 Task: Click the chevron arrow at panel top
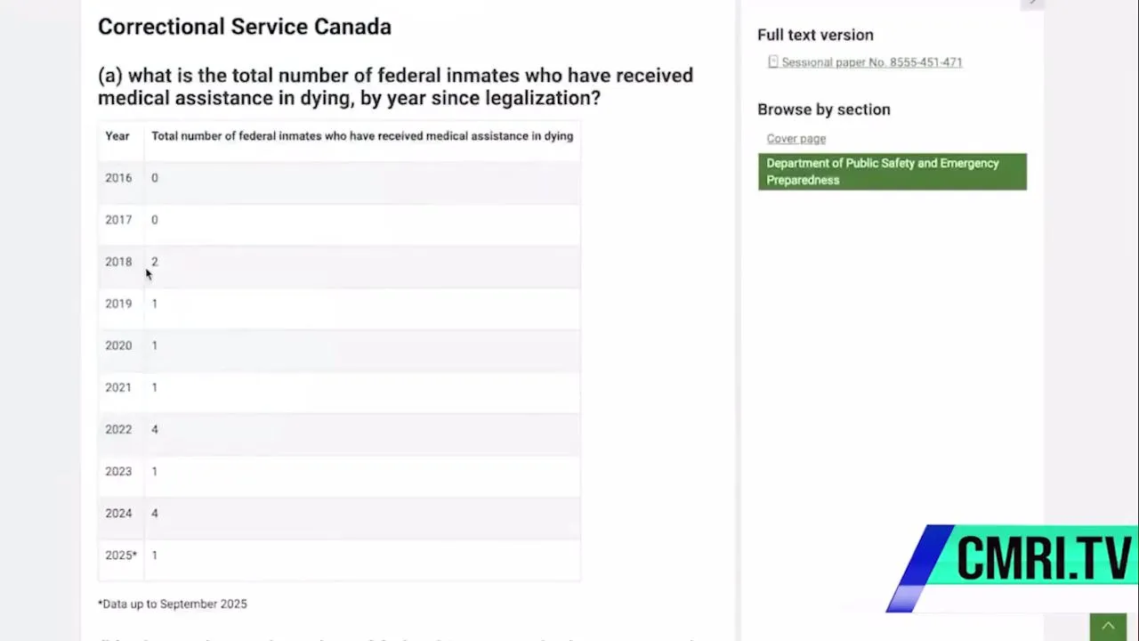pos(1032,4)
